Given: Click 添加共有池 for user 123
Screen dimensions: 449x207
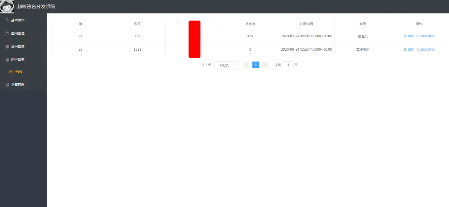Looking at the screenshot, I should pos(425,36).
